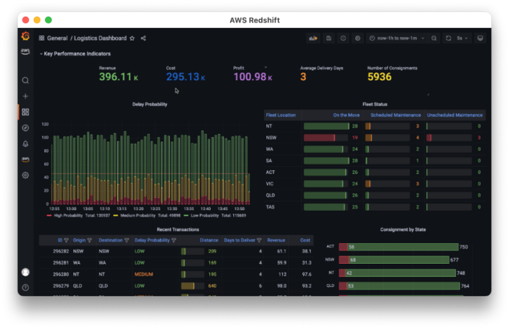Zoom out the time range
This screenshot has width=509, height=328.
coord(433,38)
